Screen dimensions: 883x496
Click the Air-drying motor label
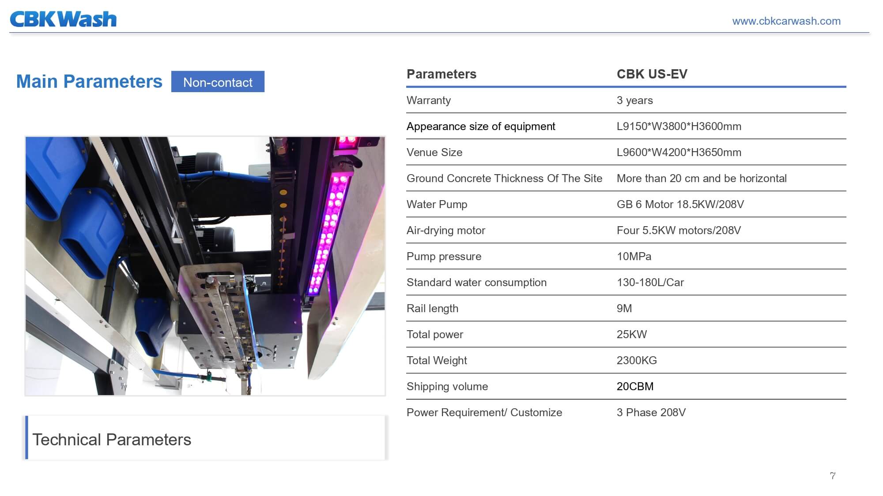[445, 231]
